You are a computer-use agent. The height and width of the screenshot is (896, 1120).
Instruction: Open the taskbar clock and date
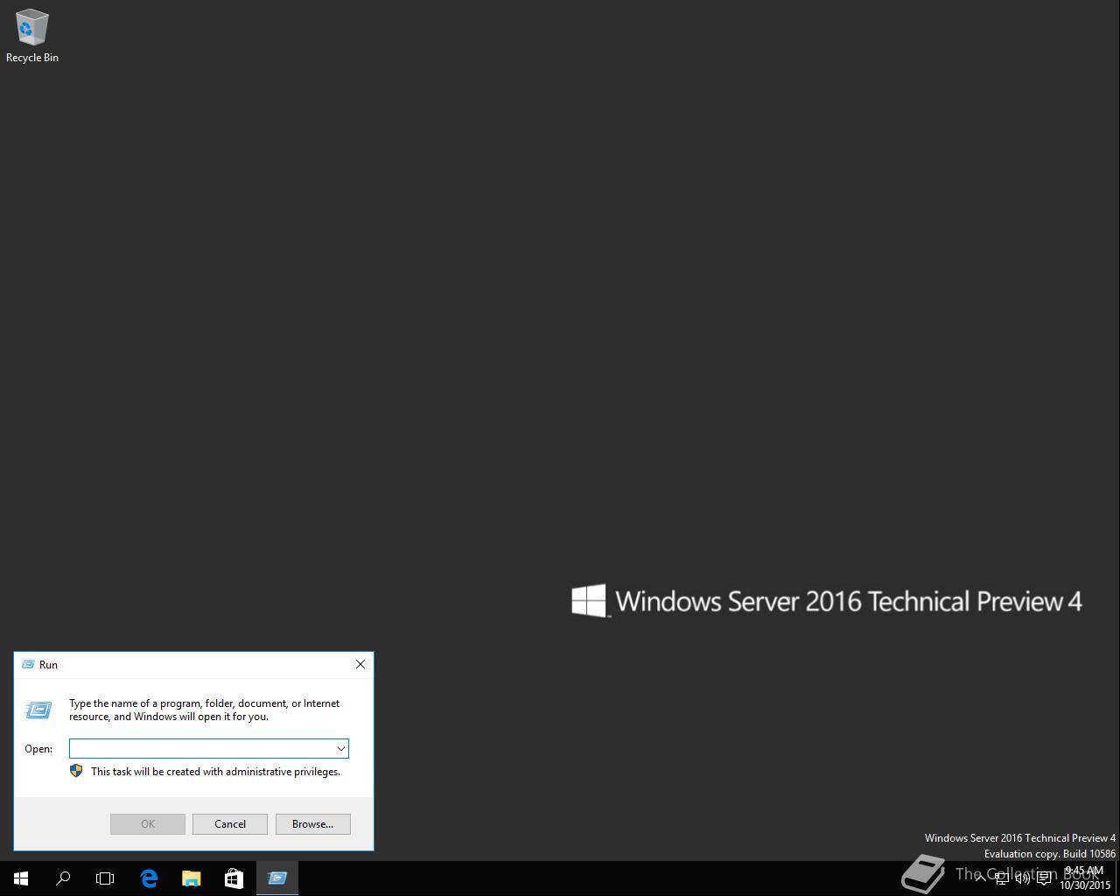(x=1085, y=878)
